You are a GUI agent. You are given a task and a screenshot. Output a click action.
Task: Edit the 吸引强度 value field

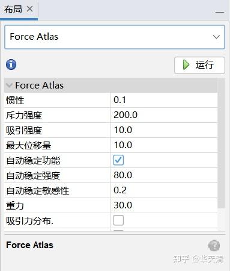(164, 130)
